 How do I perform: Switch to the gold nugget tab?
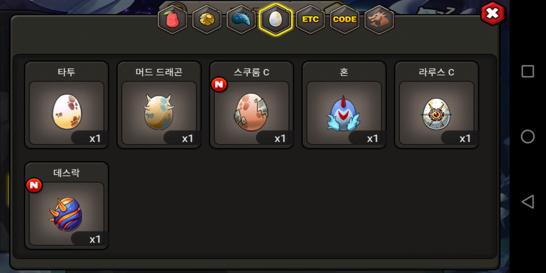tap(207, 19)
